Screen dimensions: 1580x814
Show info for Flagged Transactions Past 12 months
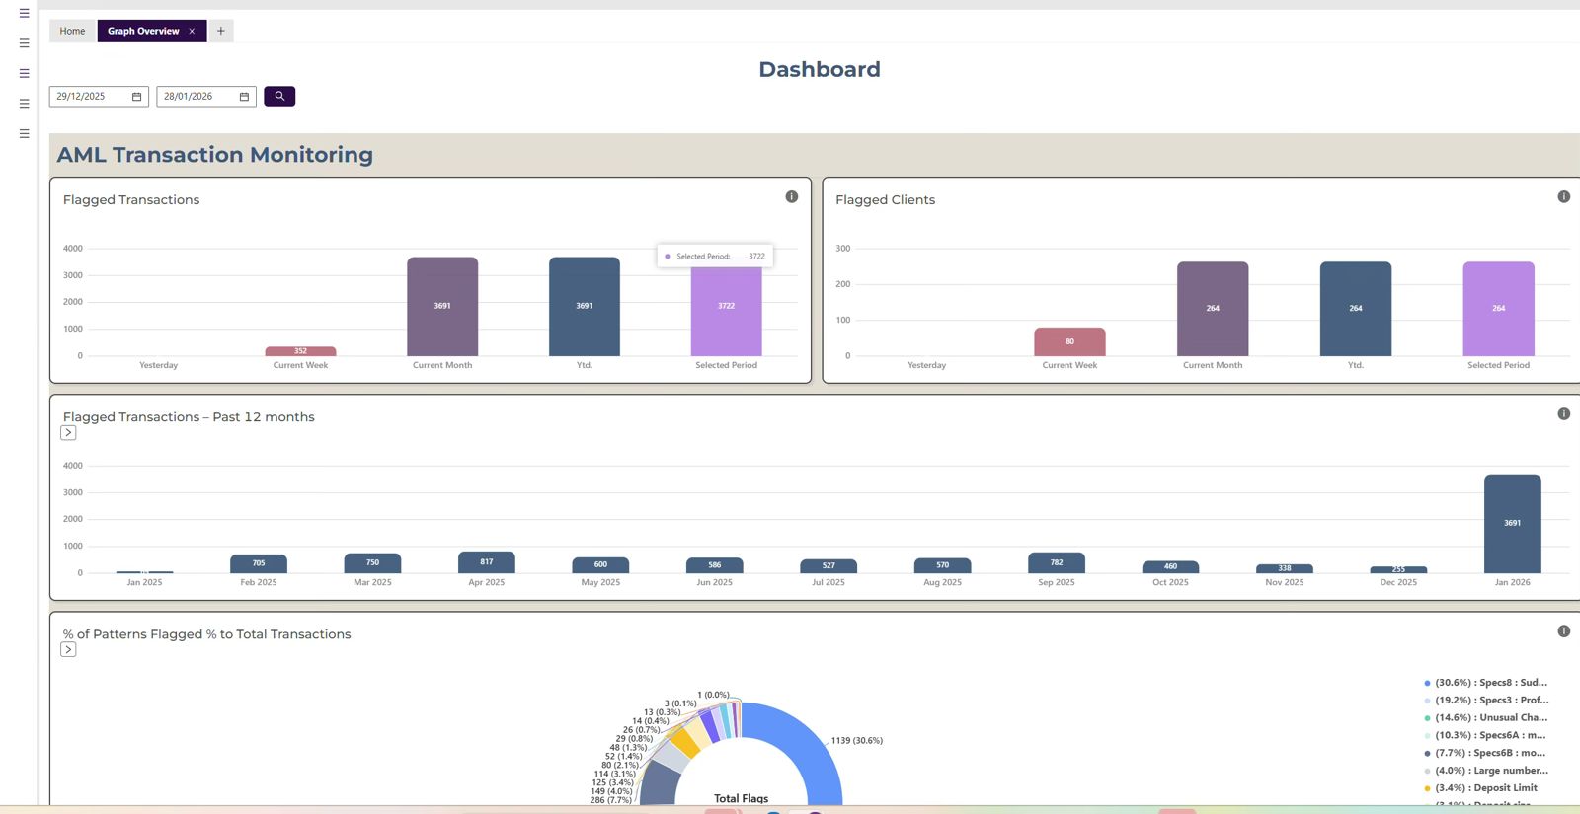coord(1563,414)
